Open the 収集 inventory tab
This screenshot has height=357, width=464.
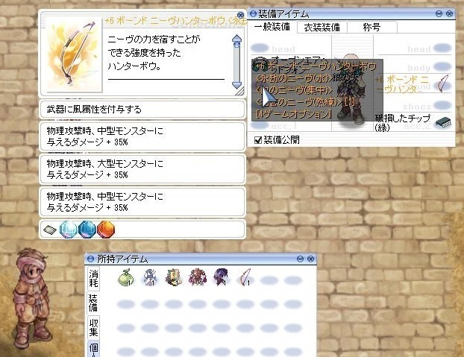pyautogui.click(x=93, y=329)
